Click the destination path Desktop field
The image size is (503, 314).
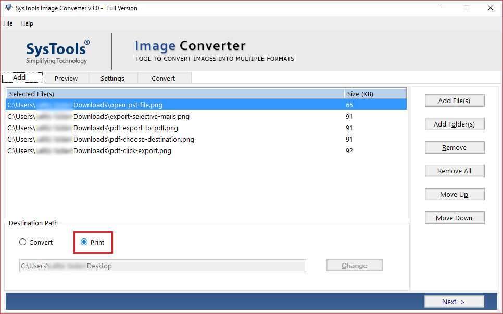tap(162, 266)
